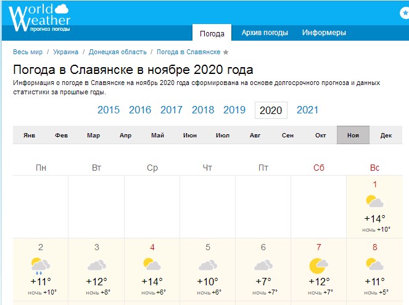This screenshot has height=305, width=409.
Task: Click the cloudy icon on November 5
Action: pyautogui.click(x=208, y=265)
